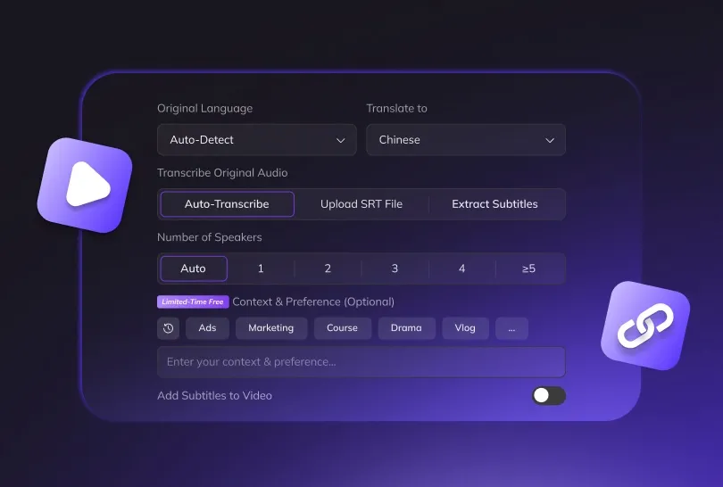This screenshot has height=487, width=723.
Task: Click the Number of Speakers label
Action: (x=210, y=237)
